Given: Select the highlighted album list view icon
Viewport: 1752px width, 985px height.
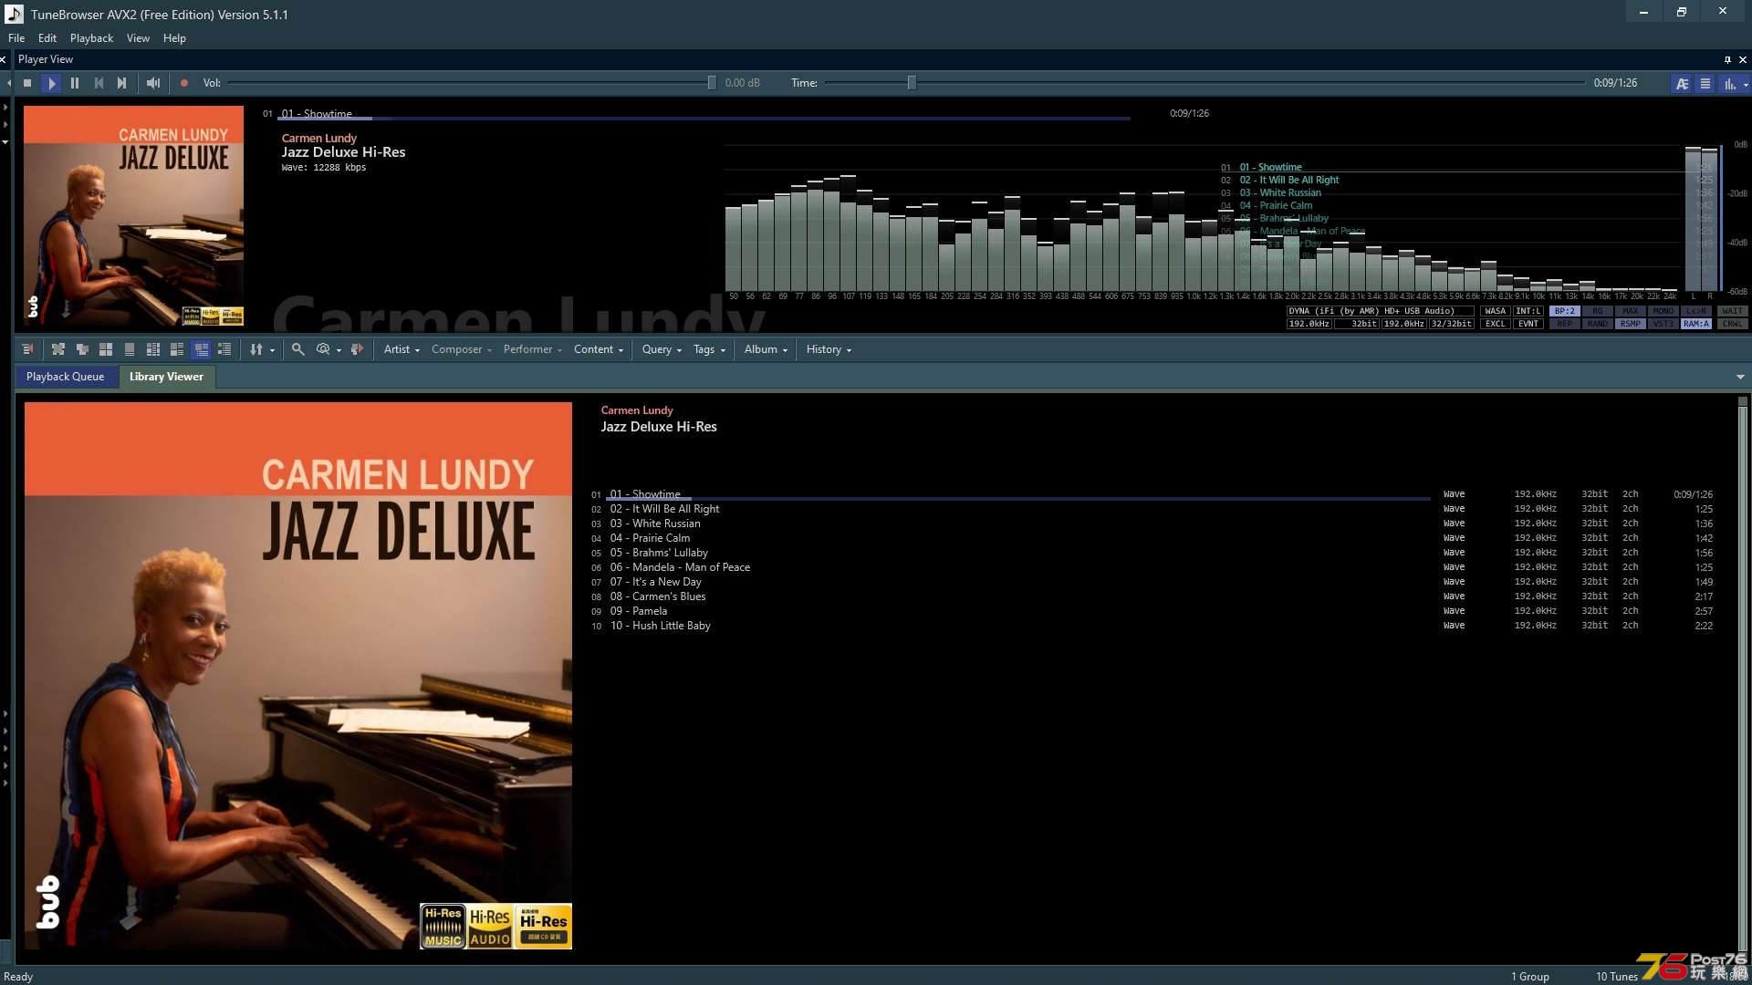Looking at the screenshot, I should tap(201, 349).
